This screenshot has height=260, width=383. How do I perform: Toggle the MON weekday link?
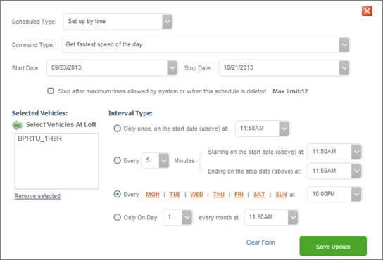(x=152, y=195)
